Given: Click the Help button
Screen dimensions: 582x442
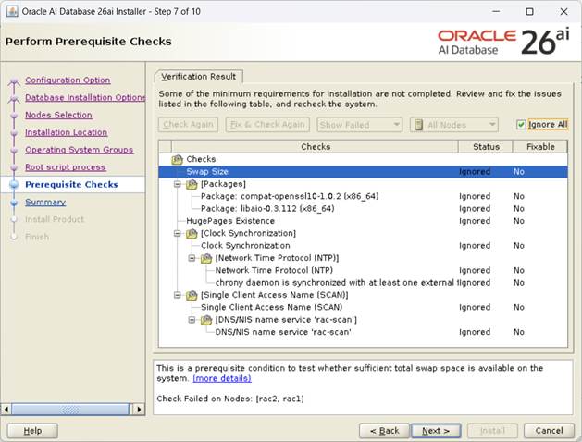Looking at the screenshot, I should (32, 431).
